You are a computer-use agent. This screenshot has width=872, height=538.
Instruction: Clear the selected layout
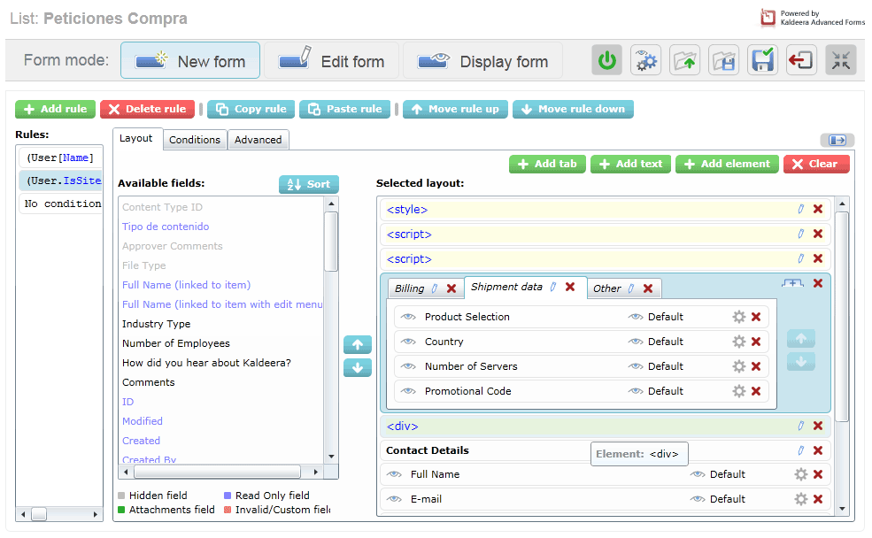[x=816, y=164]
